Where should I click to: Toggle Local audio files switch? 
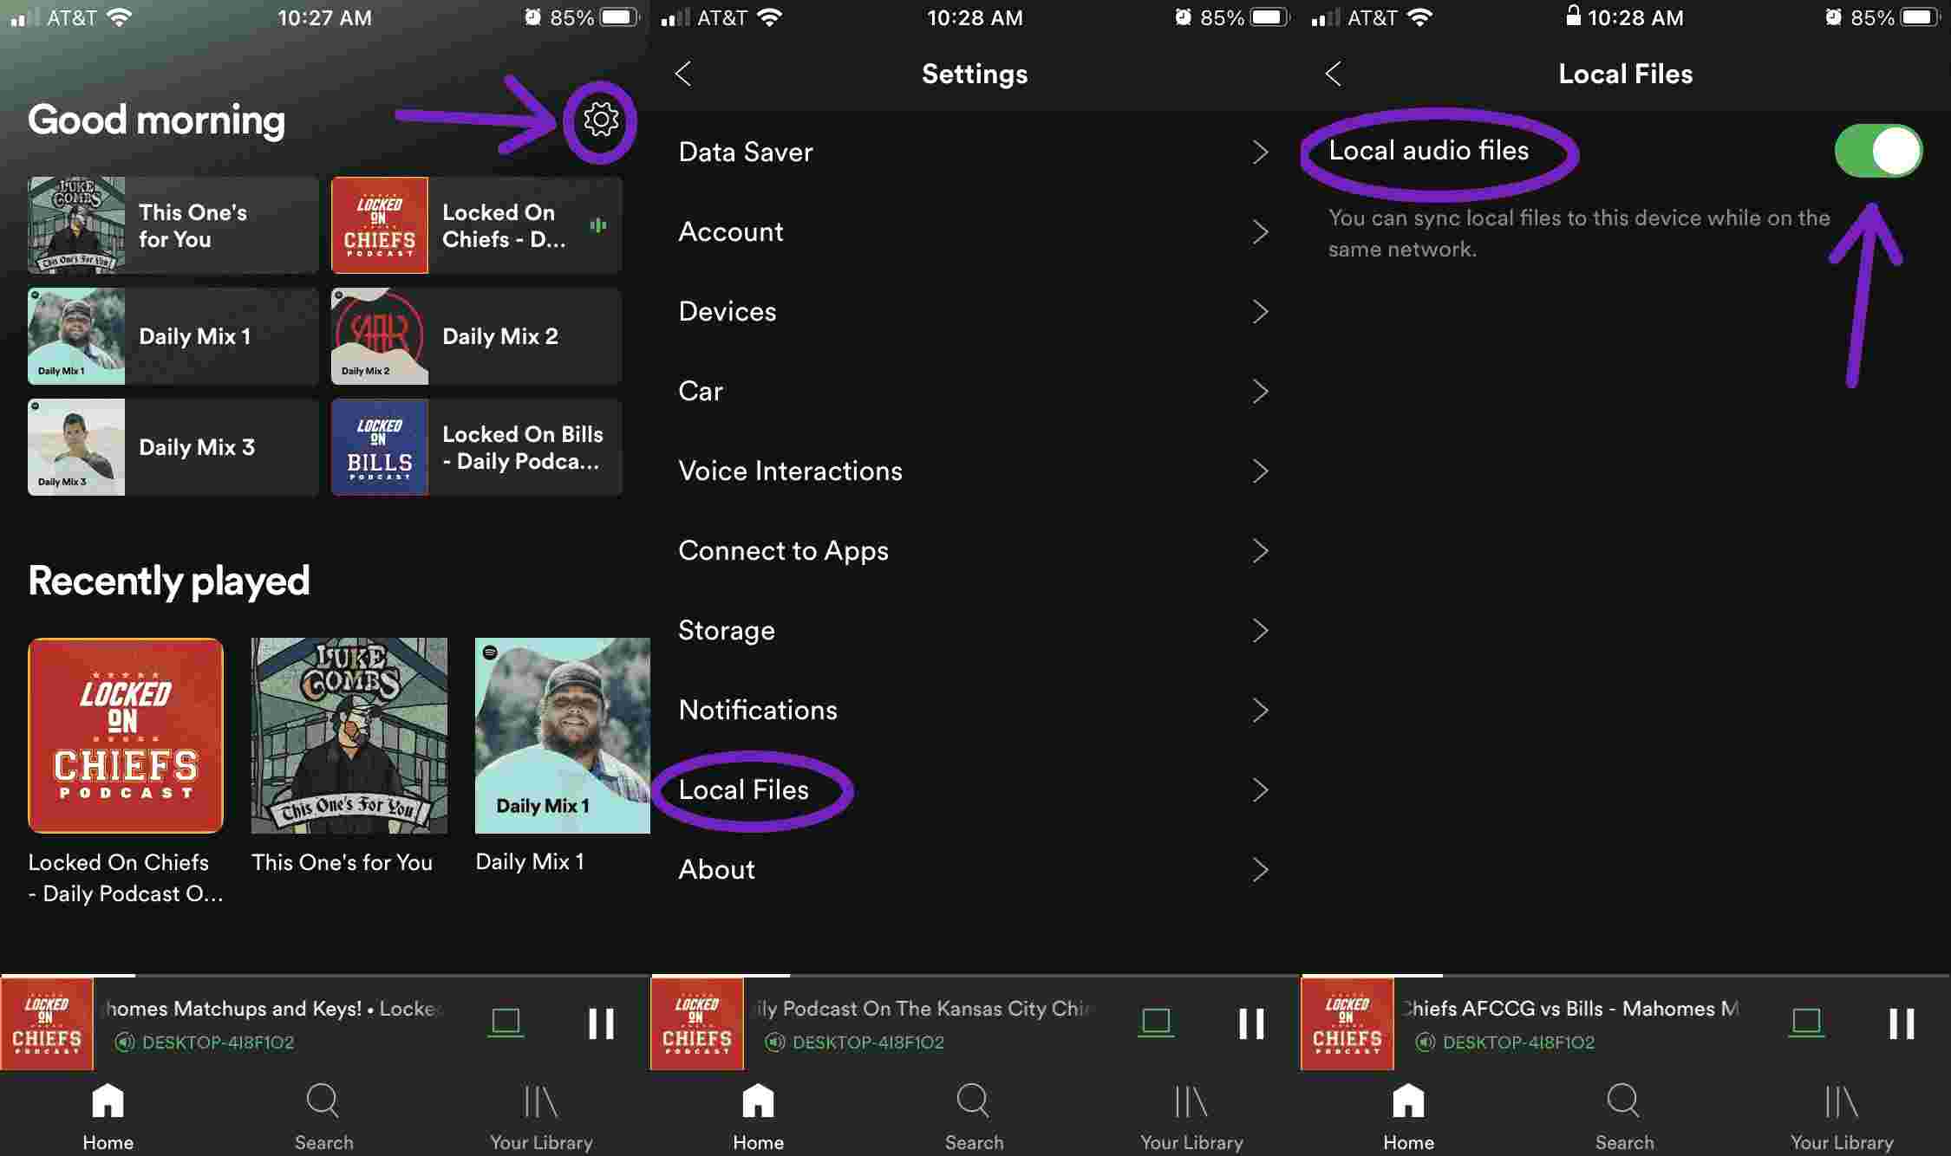click(x=1878, y=151)
